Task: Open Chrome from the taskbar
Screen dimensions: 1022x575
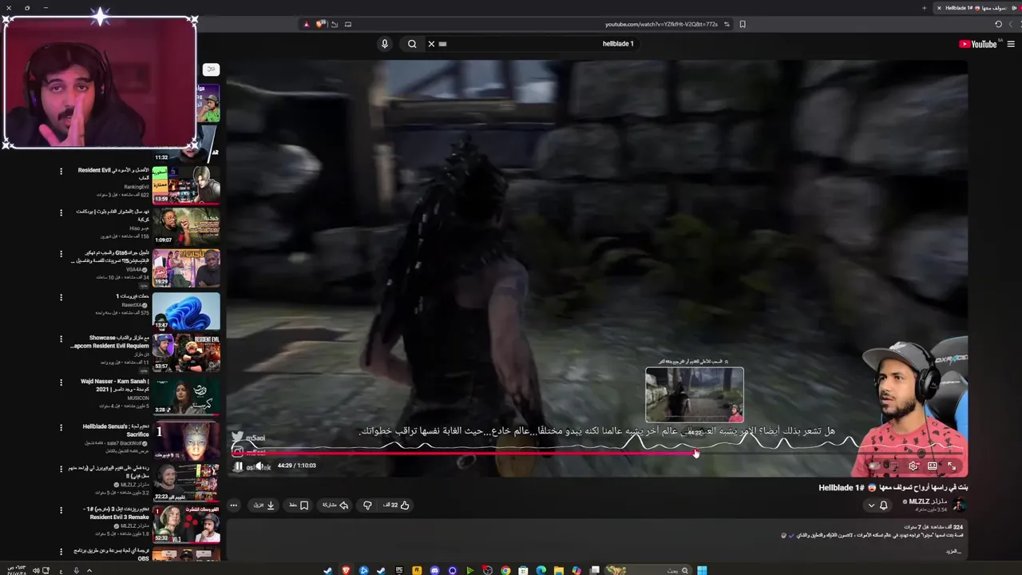Action: (505, 570)
